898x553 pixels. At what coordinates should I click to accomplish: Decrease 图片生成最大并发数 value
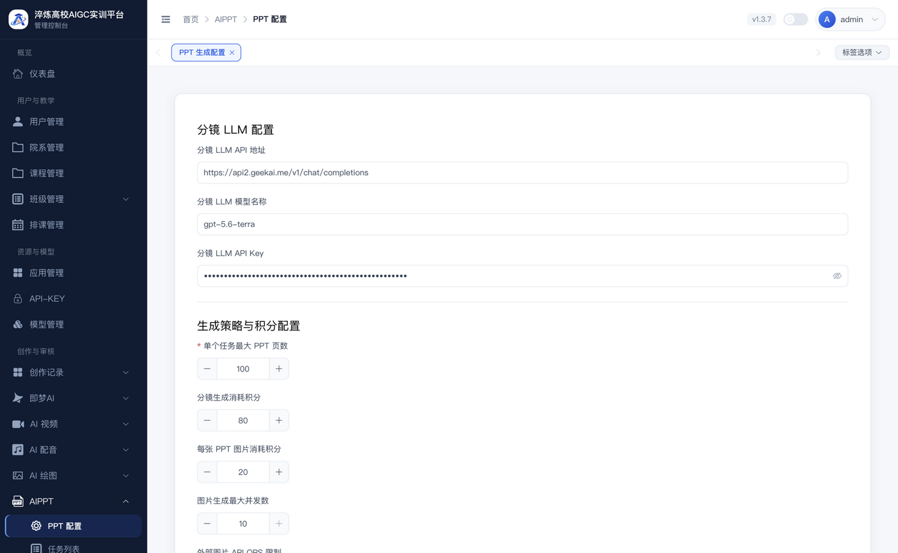pyautogui.click(x=207, y=524)
